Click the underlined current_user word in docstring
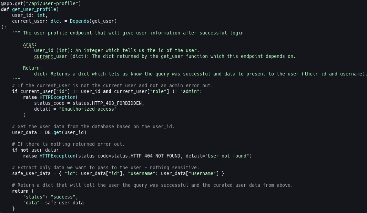This screenshot has height=213, width=367. coord(44,56)
